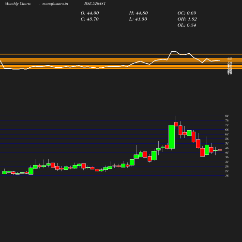Image resolution: width=242 pixels, height=242 pixels.
Task: Click price axis label 31
Action: [227, 162]
